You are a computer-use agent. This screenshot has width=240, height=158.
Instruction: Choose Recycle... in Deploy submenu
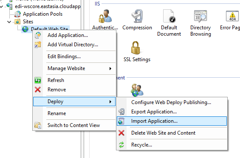point(172,145)
